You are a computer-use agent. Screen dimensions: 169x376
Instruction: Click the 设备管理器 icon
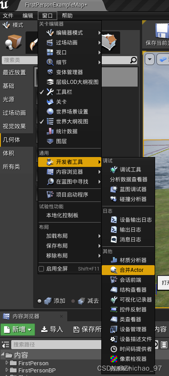113,329
